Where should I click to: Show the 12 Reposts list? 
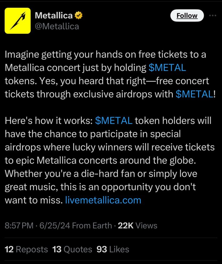(27, 249)
